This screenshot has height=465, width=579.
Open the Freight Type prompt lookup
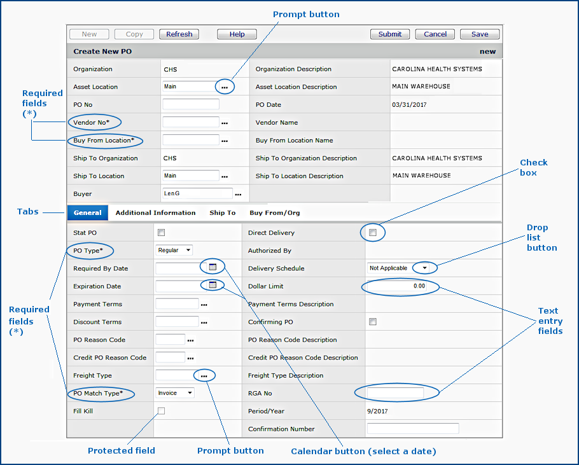(204, 376)
